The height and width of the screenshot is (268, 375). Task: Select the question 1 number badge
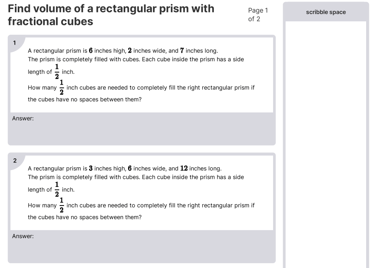click(x=15, y=43)
